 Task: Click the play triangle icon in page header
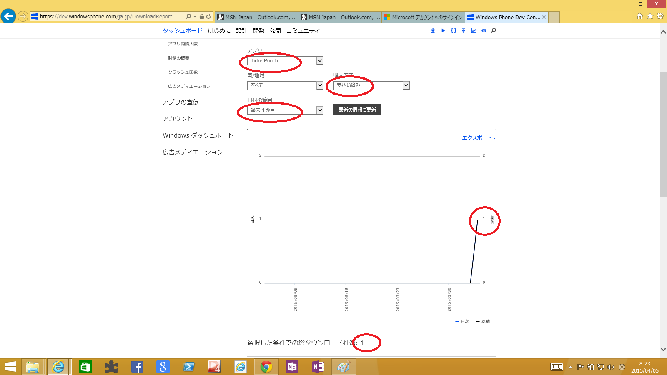(x=443, y=30)
